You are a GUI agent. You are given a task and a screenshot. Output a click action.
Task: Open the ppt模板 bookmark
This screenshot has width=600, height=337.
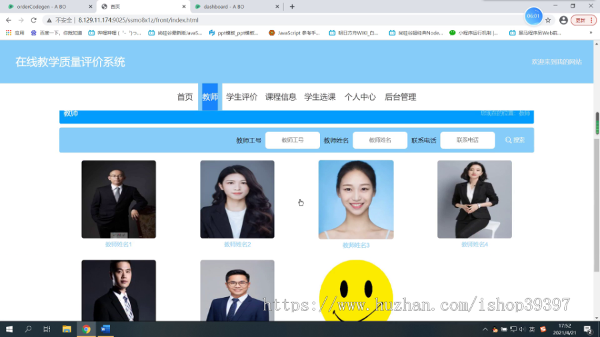coord(233,33)
